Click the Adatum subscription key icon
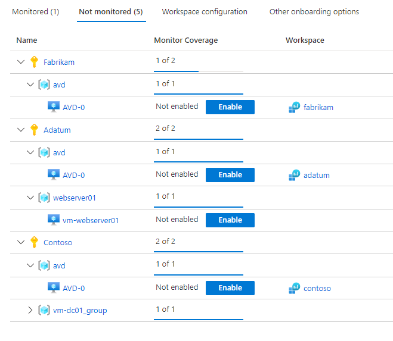Viewport: 393px width, 341px height. (34, 130)
